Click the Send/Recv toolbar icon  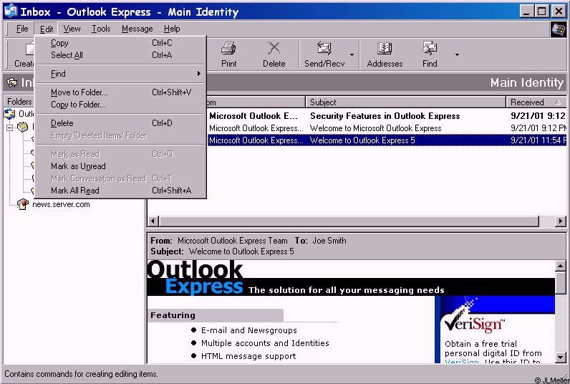[324, 54]
